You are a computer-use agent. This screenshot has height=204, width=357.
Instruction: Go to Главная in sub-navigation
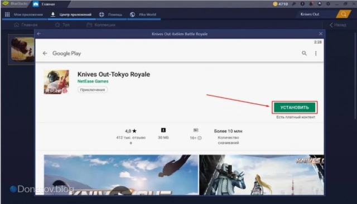(x=26, y=25)
